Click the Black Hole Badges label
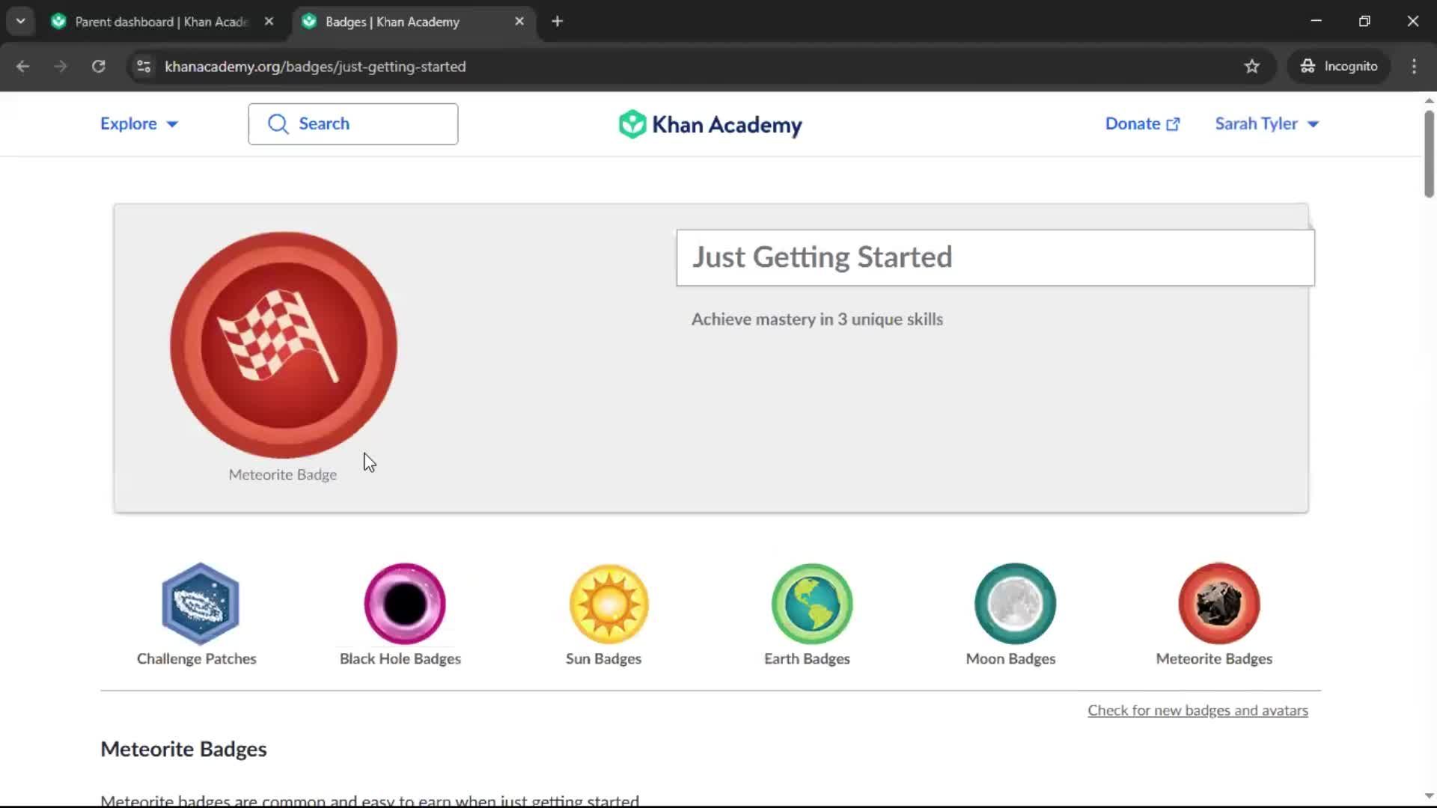 (400, 659)
